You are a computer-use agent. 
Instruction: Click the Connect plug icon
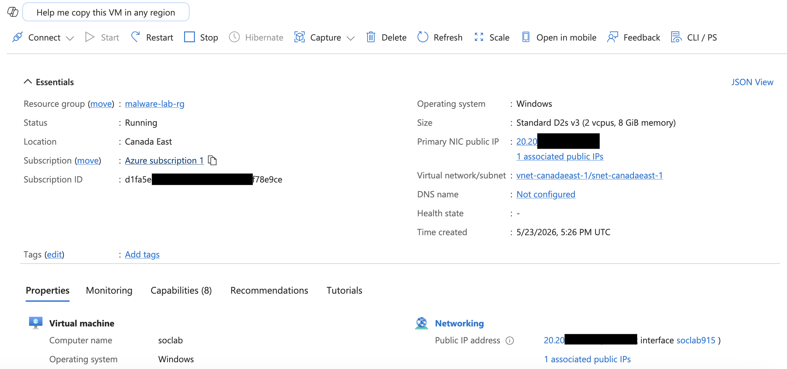point(18,37)
